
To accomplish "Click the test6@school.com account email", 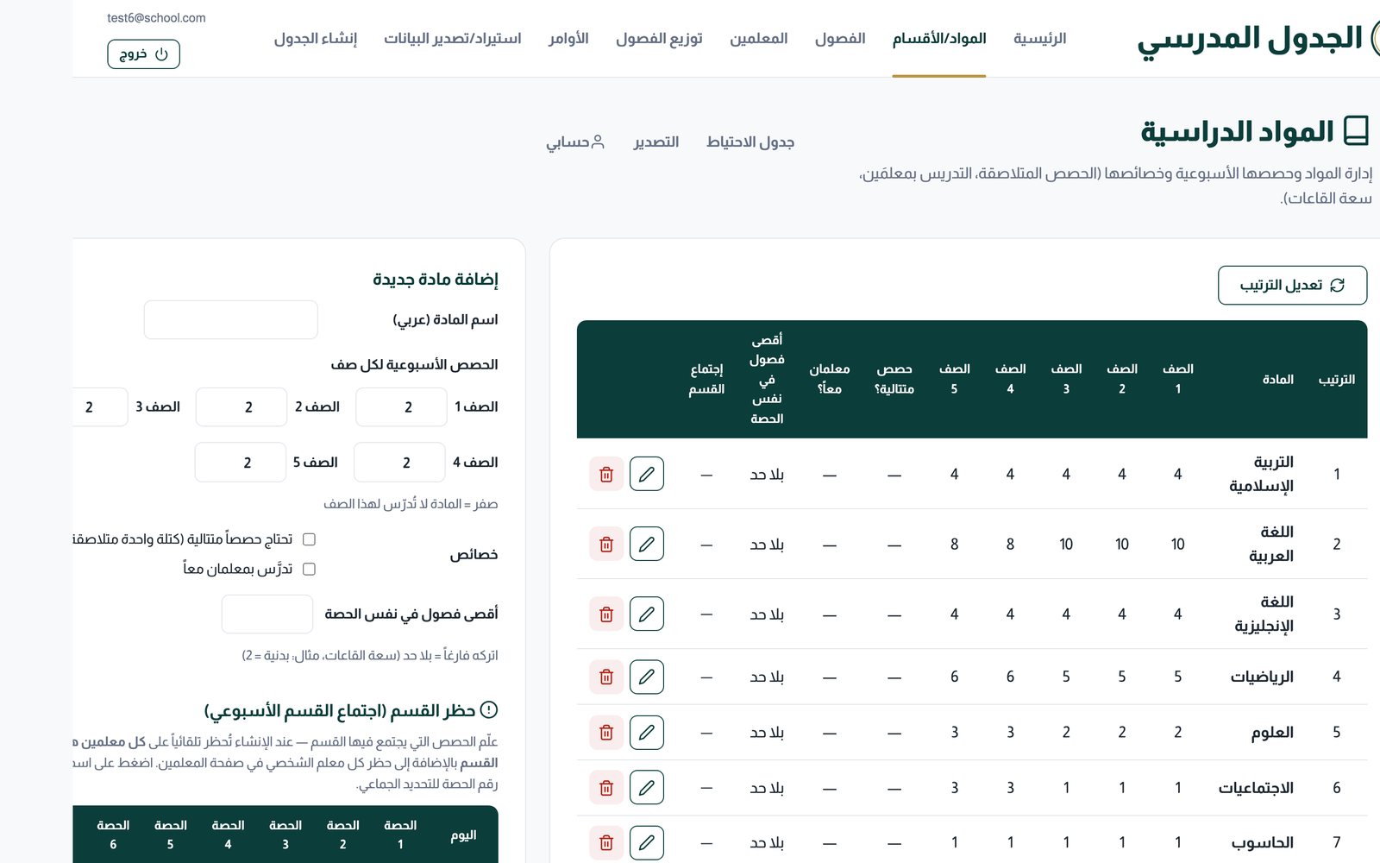I will [156, 17].
